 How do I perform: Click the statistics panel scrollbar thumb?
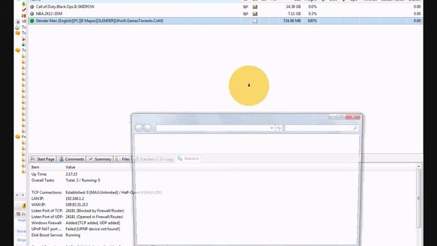[x=419, y=198]
